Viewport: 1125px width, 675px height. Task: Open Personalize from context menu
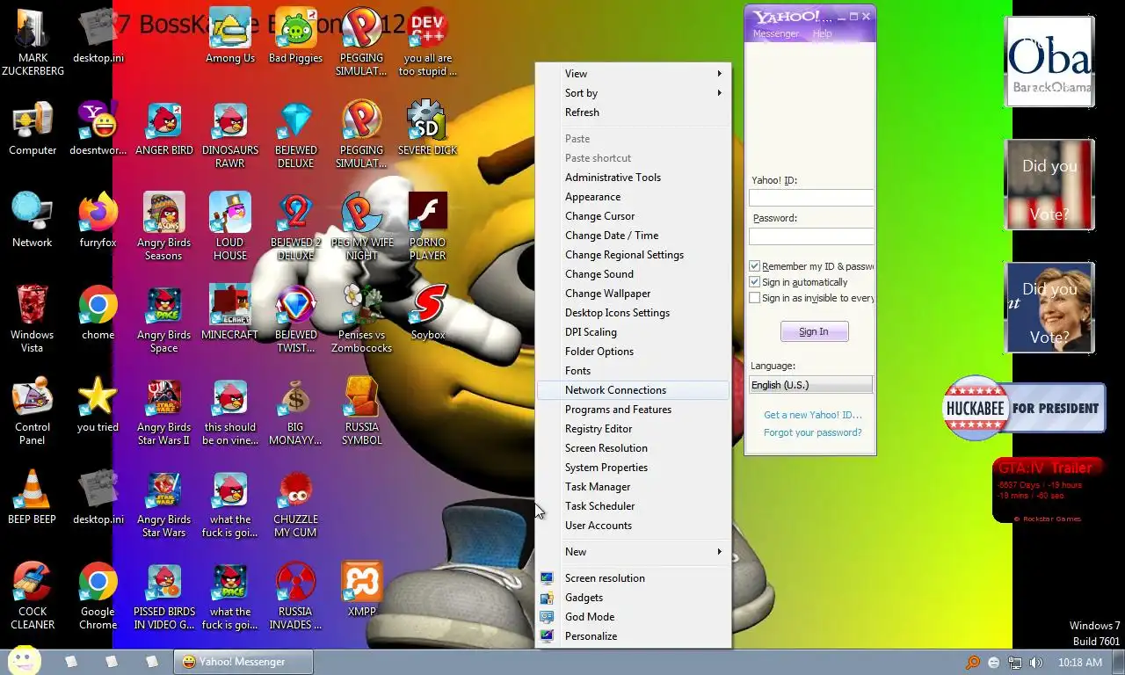point(633,636)
